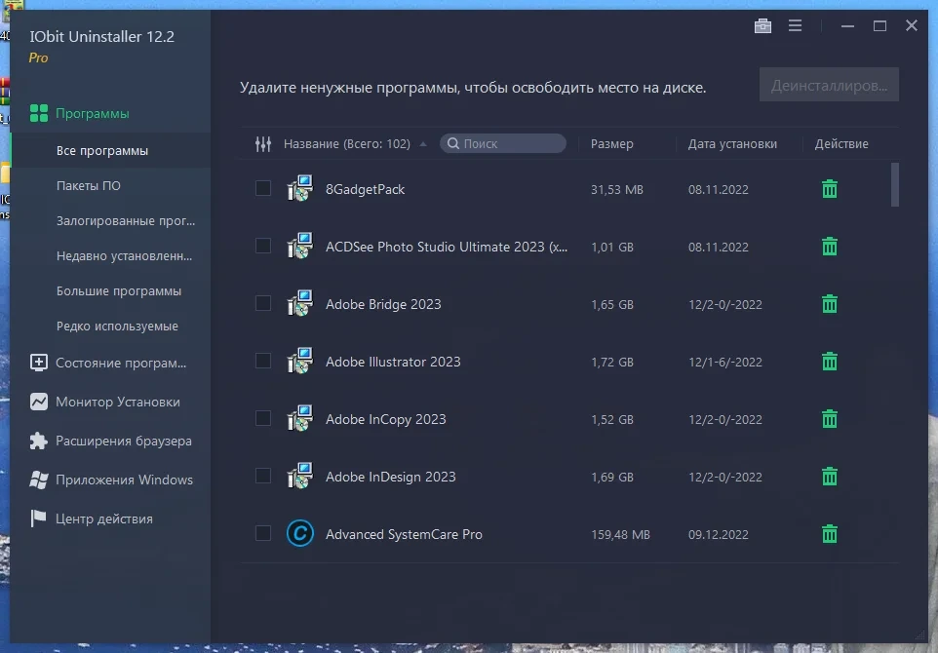Click the green Программы grid icon
This screenshot has width=938, height=653.
click(x=39, y=113)
